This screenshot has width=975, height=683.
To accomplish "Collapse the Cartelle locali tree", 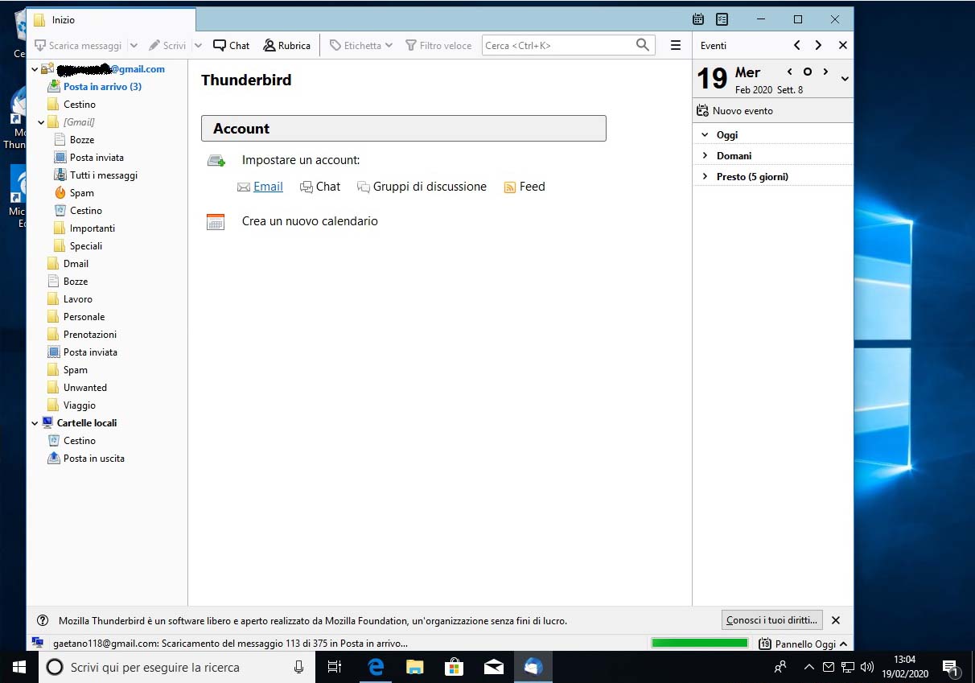I will click(35, 423).
